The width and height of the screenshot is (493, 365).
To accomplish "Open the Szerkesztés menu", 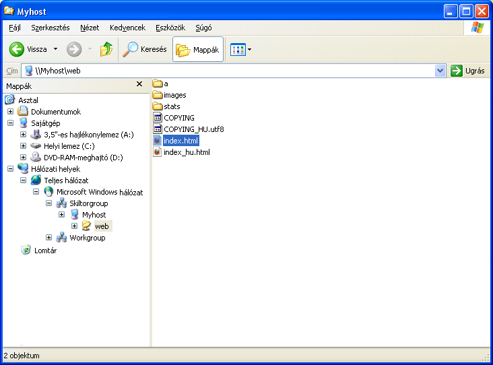I will 51,28.
